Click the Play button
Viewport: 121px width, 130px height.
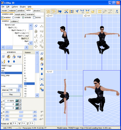click(11, 95)
